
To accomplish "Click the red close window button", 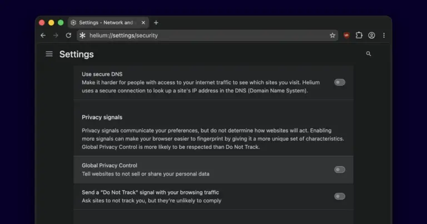I will pos(42,23).
